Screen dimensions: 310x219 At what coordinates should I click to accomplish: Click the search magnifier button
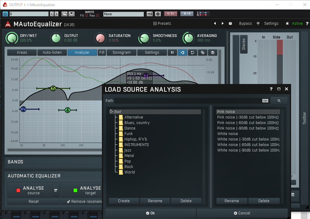point(279,101)
